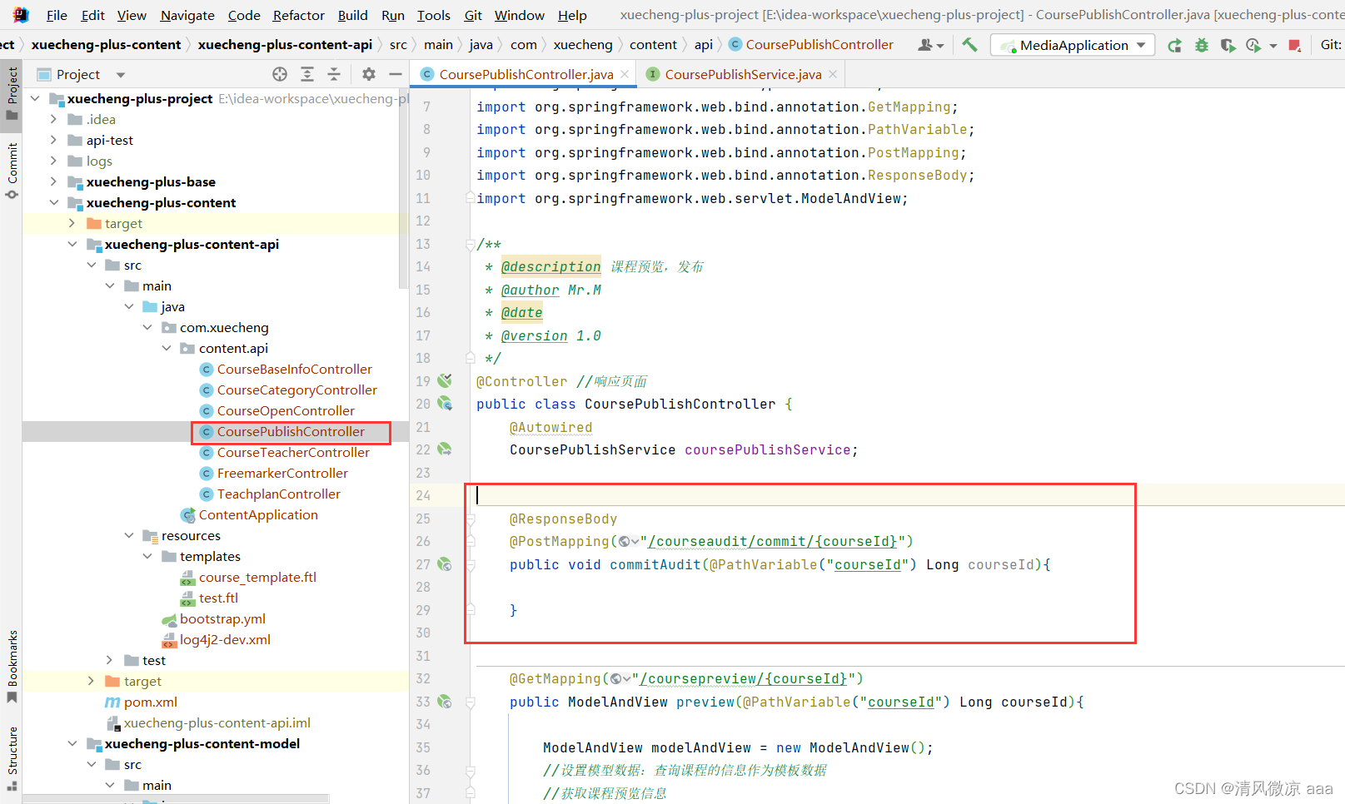The width and height of the screenshot is (1345, 804).
Task: Expand all in Project panel
Action: pos(307,74)
